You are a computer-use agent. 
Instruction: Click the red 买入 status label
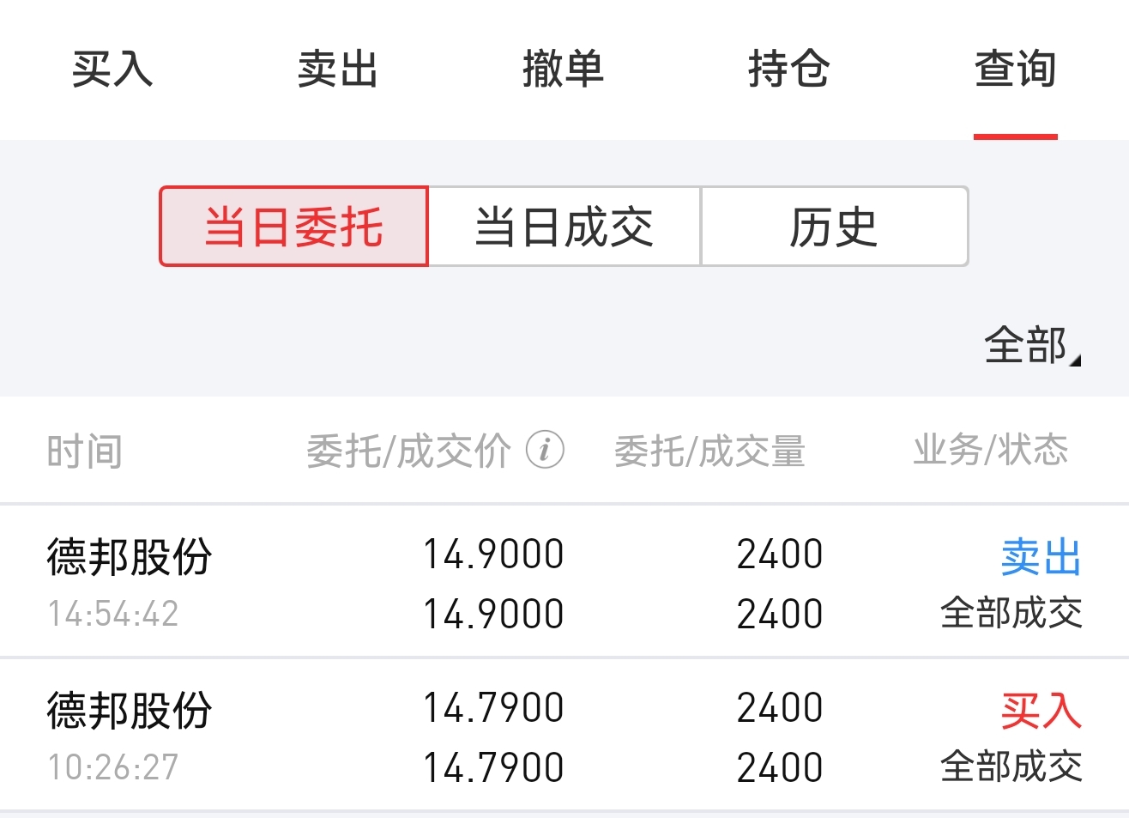[x=1041, y=711]
